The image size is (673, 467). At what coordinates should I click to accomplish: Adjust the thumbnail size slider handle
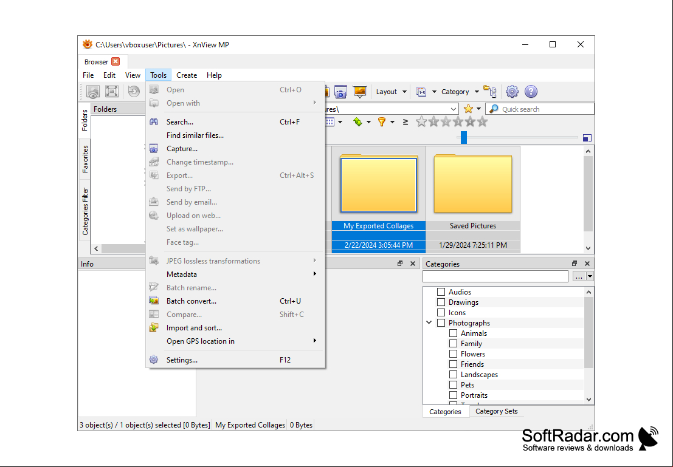[x=463, y=138]
